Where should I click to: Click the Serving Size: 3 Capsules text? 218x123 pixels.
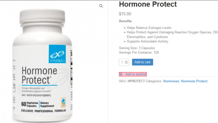click(137, 48)
